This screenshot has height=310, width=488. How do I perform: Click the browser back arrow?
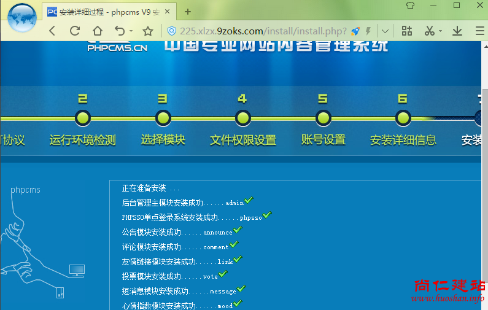[x=52, y=31]
